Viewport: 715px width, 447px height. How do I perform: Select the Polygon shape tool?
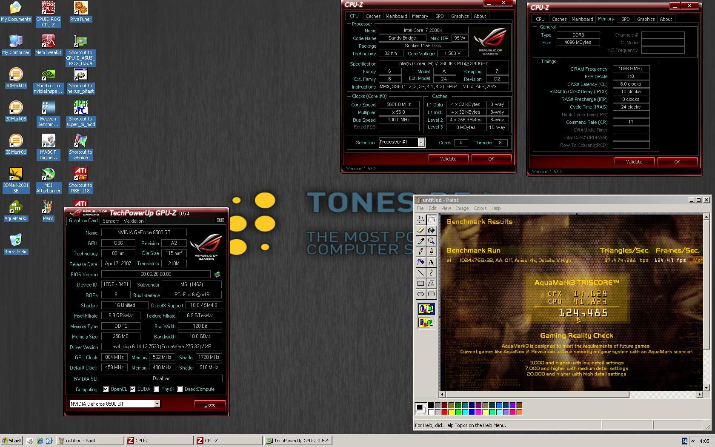[x=431, y=284]
